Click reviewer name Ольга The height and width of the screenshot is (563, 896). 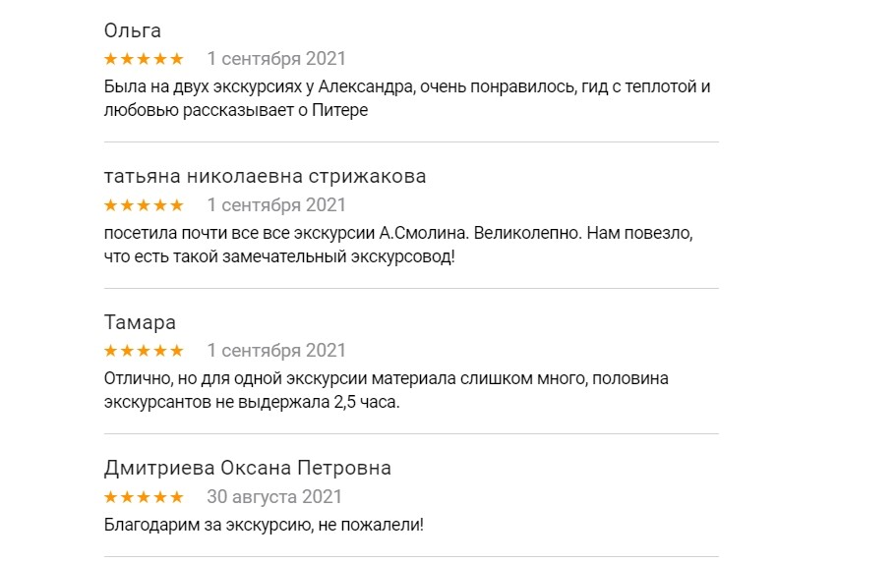133,30
